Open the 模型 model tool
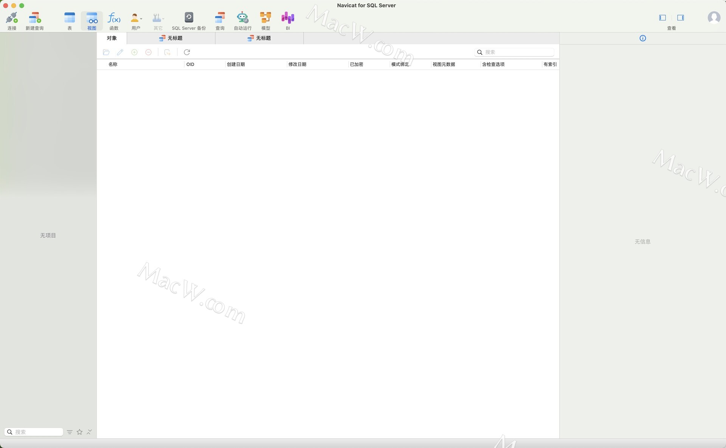The height and width of the screenshot is (448, 726). (265, 21)
